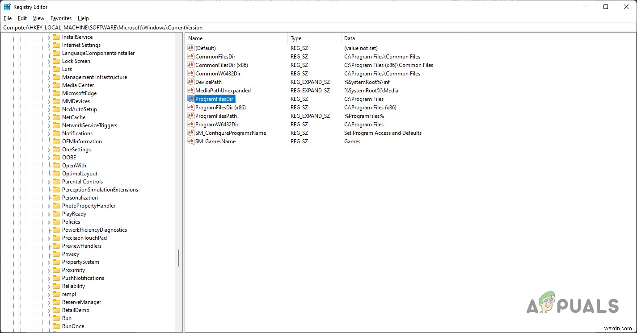Image resolution: width=637 pixels, height=333 pixels.
Task: Click the 'Set Program Access and Defaults' data
Action: click(383, 133)
